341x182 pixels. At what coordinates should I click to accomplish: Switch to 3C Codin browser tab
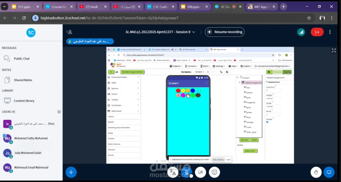161,7
